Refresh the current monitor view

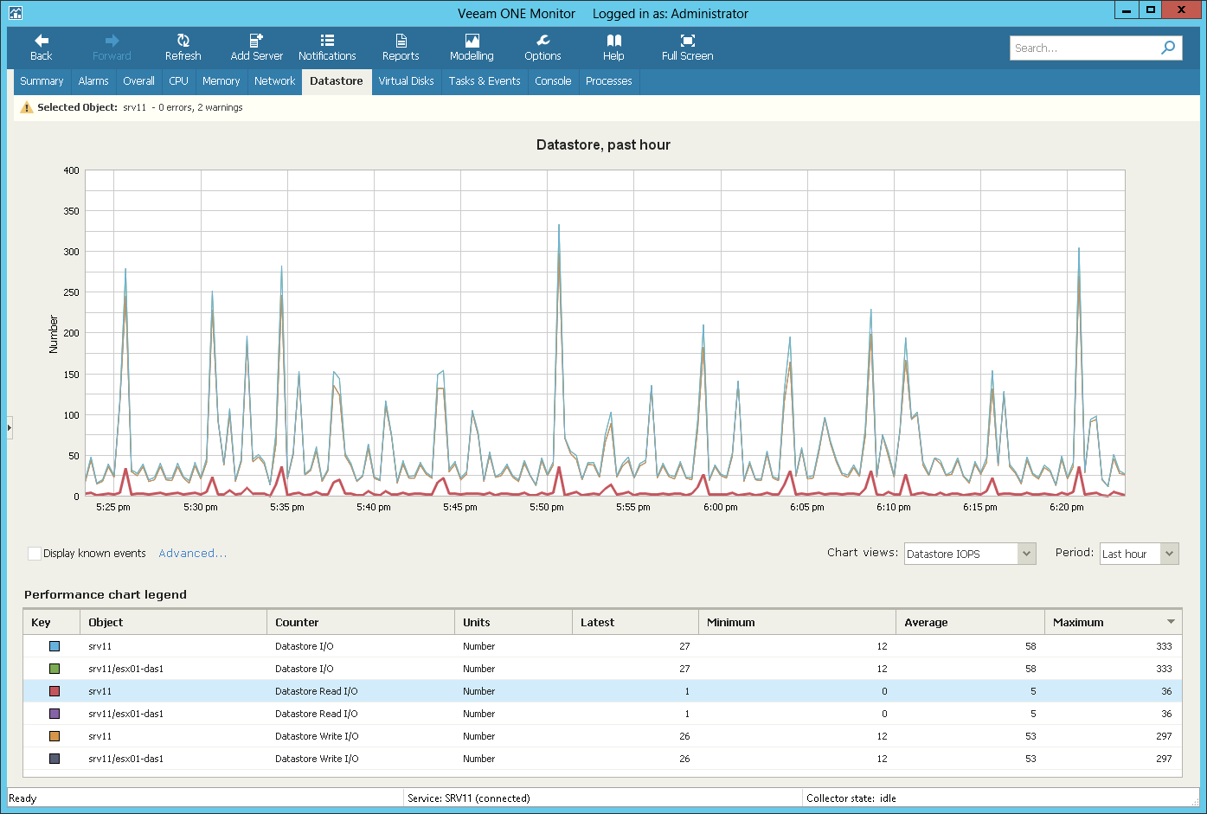(x=183, y=48)
